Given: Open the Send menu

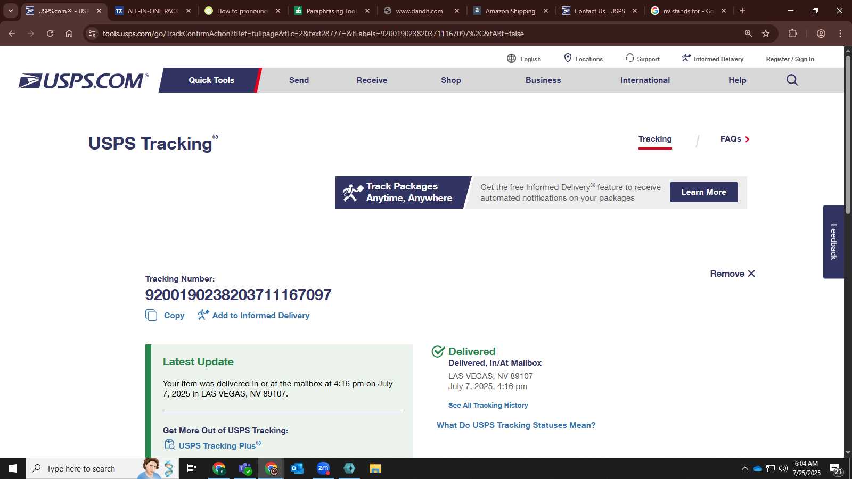Looking at the screenshot, I should pyautogui.click(x=299, y=80).
